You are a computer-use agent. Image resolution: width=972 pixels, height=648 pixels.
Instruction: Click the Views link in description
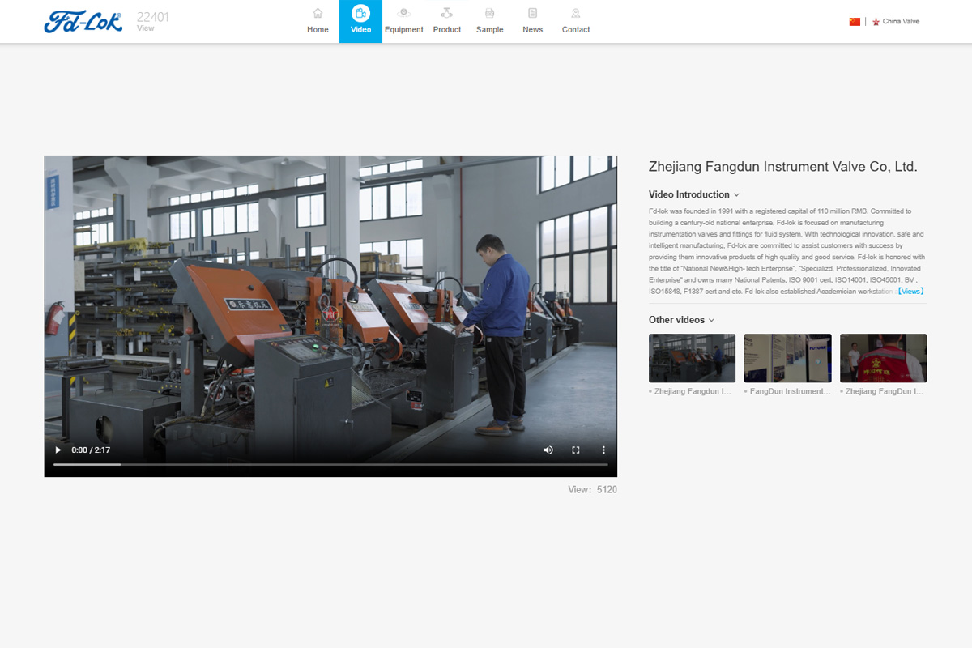(910, 291)
